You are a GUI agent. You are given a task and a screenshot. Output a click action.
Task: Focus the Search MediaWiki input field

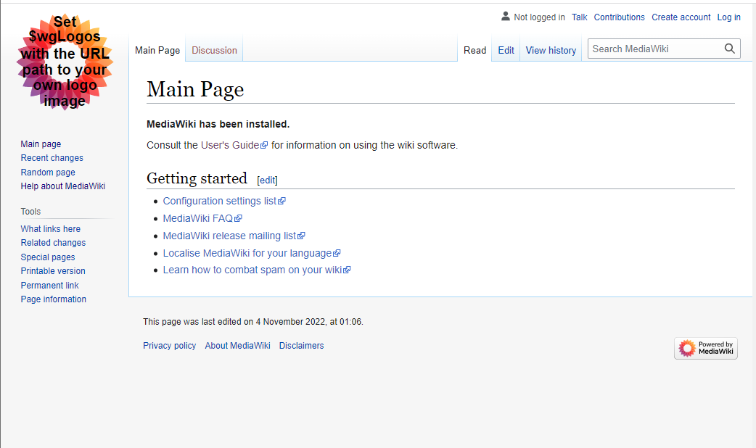tap(654, 49)
